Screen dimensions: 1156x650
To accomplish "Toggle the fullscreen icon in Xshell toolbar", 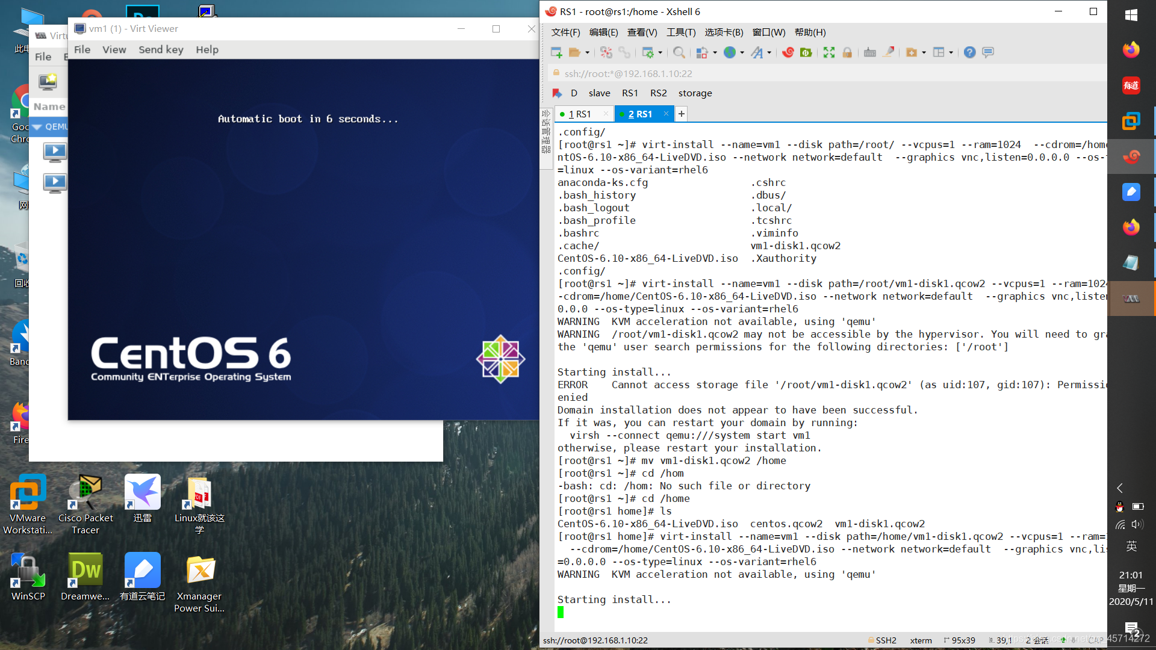I will point(828,52).
